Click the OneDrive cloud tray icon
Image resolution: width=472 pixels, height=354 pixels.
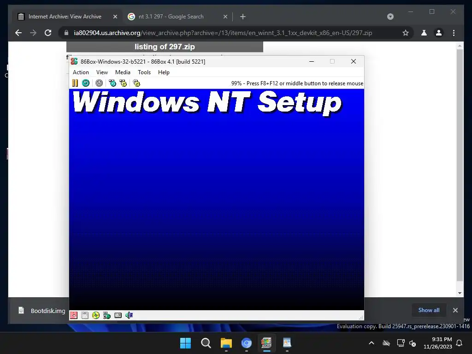(x=386, y=343)
